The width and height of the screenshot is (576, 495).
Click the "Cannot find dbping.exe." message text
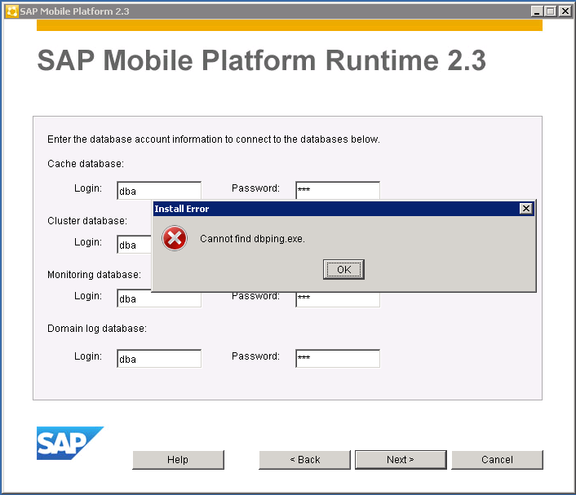(x=252, y=239)
